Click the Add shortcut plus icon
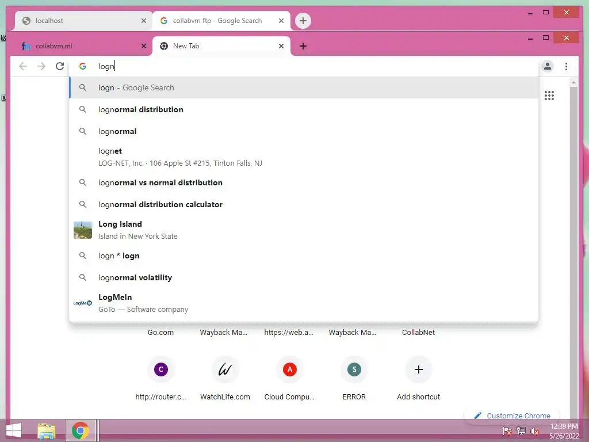The image size is (589, 442). 419,369
